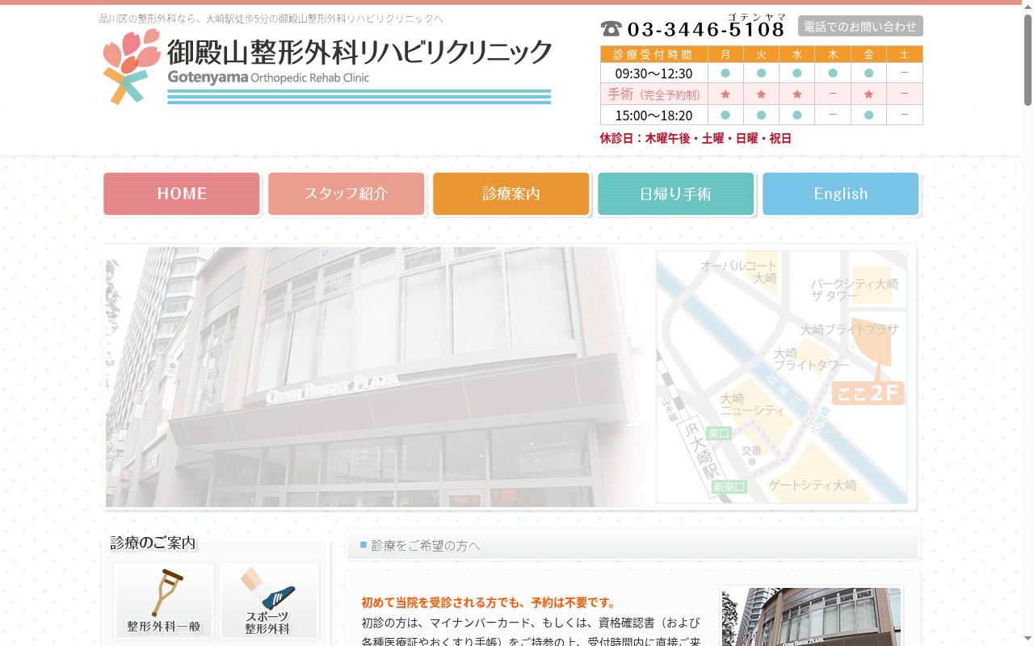Click the 電話でのお問い合わせ button
Screen dimensions: 1034x646
[x=860, y=27]
